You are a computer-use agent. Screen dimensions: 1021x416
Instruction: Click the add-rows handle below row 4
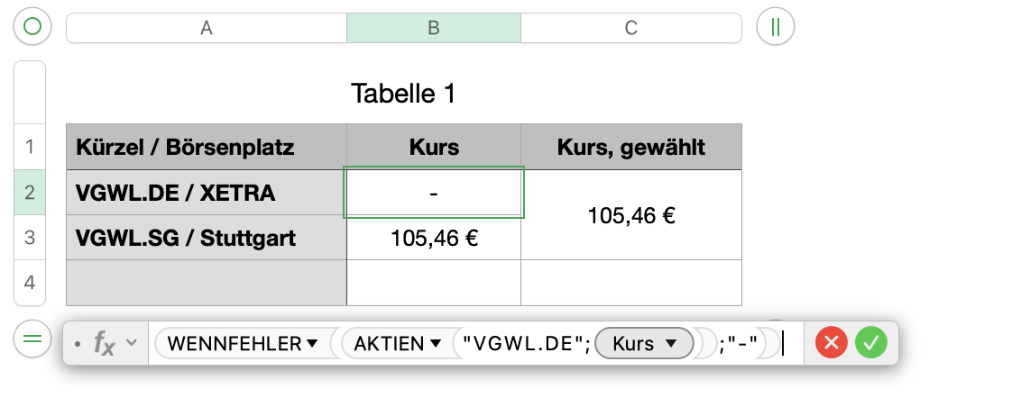[x=32, y=339]
